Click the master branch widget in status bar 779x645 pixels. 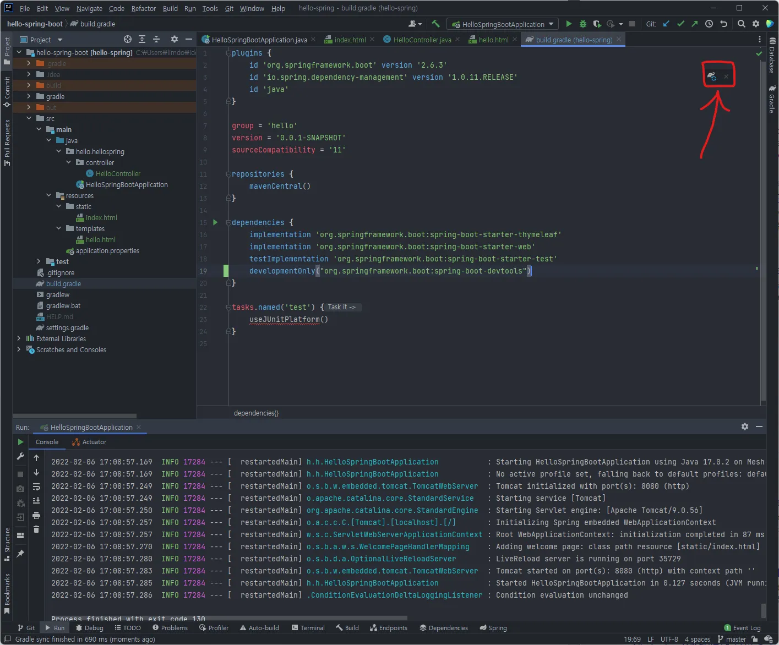coord(732,639)
